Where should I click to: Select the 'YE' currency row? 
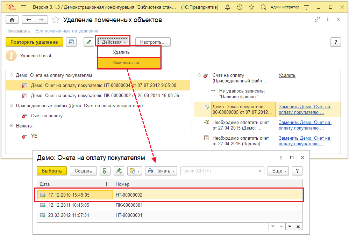click(98, 136)
